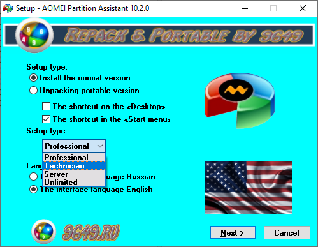This screenshot has width=318, height=247.
Task: Click the Next button
Action: (233, 233)
